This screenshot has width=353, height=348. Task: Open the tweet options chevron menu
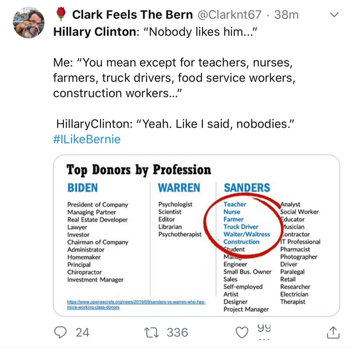pos(334,15)
